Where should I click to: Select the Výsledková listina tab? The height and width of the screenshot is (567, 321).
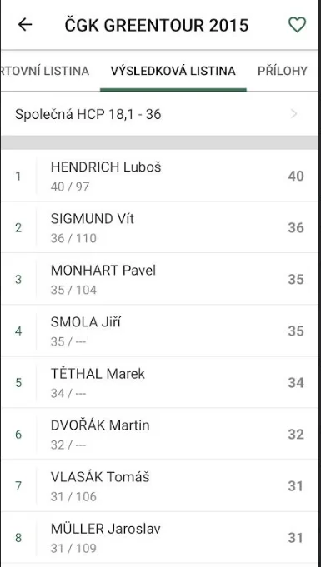[173, 71]
